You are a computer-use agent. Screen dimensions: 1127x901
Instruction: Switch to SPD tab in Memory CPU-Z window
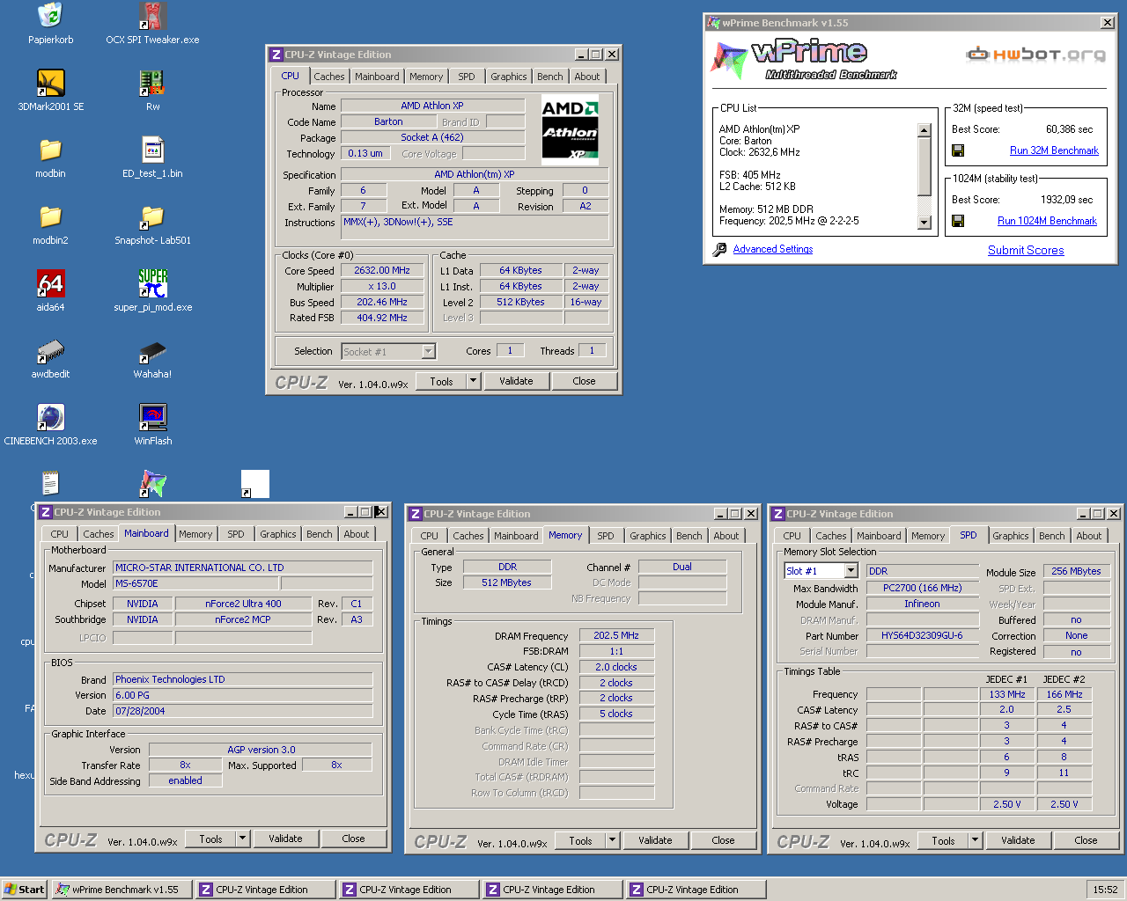point(606,536)
